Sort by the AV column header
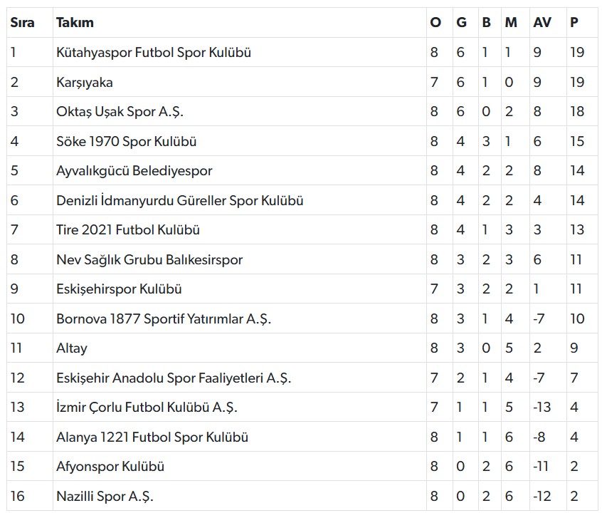 click(542, 23)
